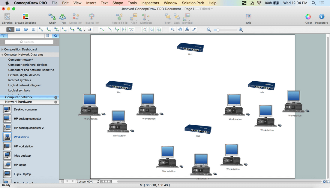330x188 pixels.
Task: Open the Custom 60% zoom dropdown
Action: [x=88, y=181]
